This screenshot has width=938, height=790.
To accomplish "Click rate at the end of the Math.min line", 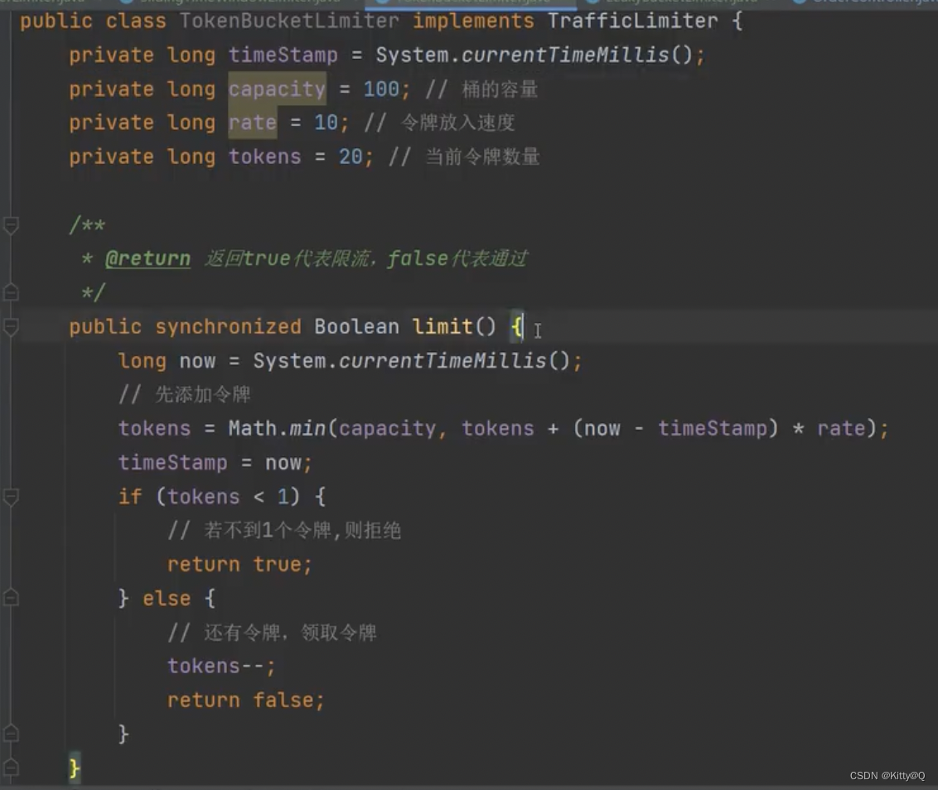I will [x=841, y=428].
